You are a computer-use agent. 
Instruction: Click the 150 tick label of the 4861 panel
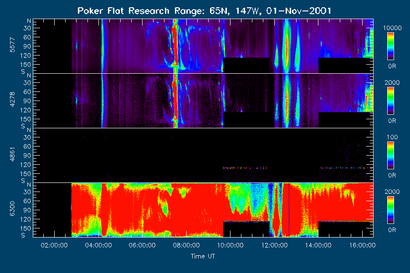coord(26,174)
